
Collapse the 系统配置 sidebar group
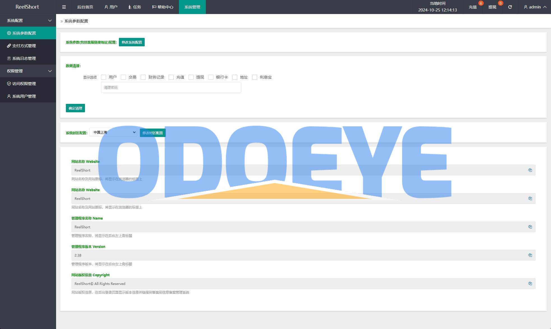tap(50, 20)
